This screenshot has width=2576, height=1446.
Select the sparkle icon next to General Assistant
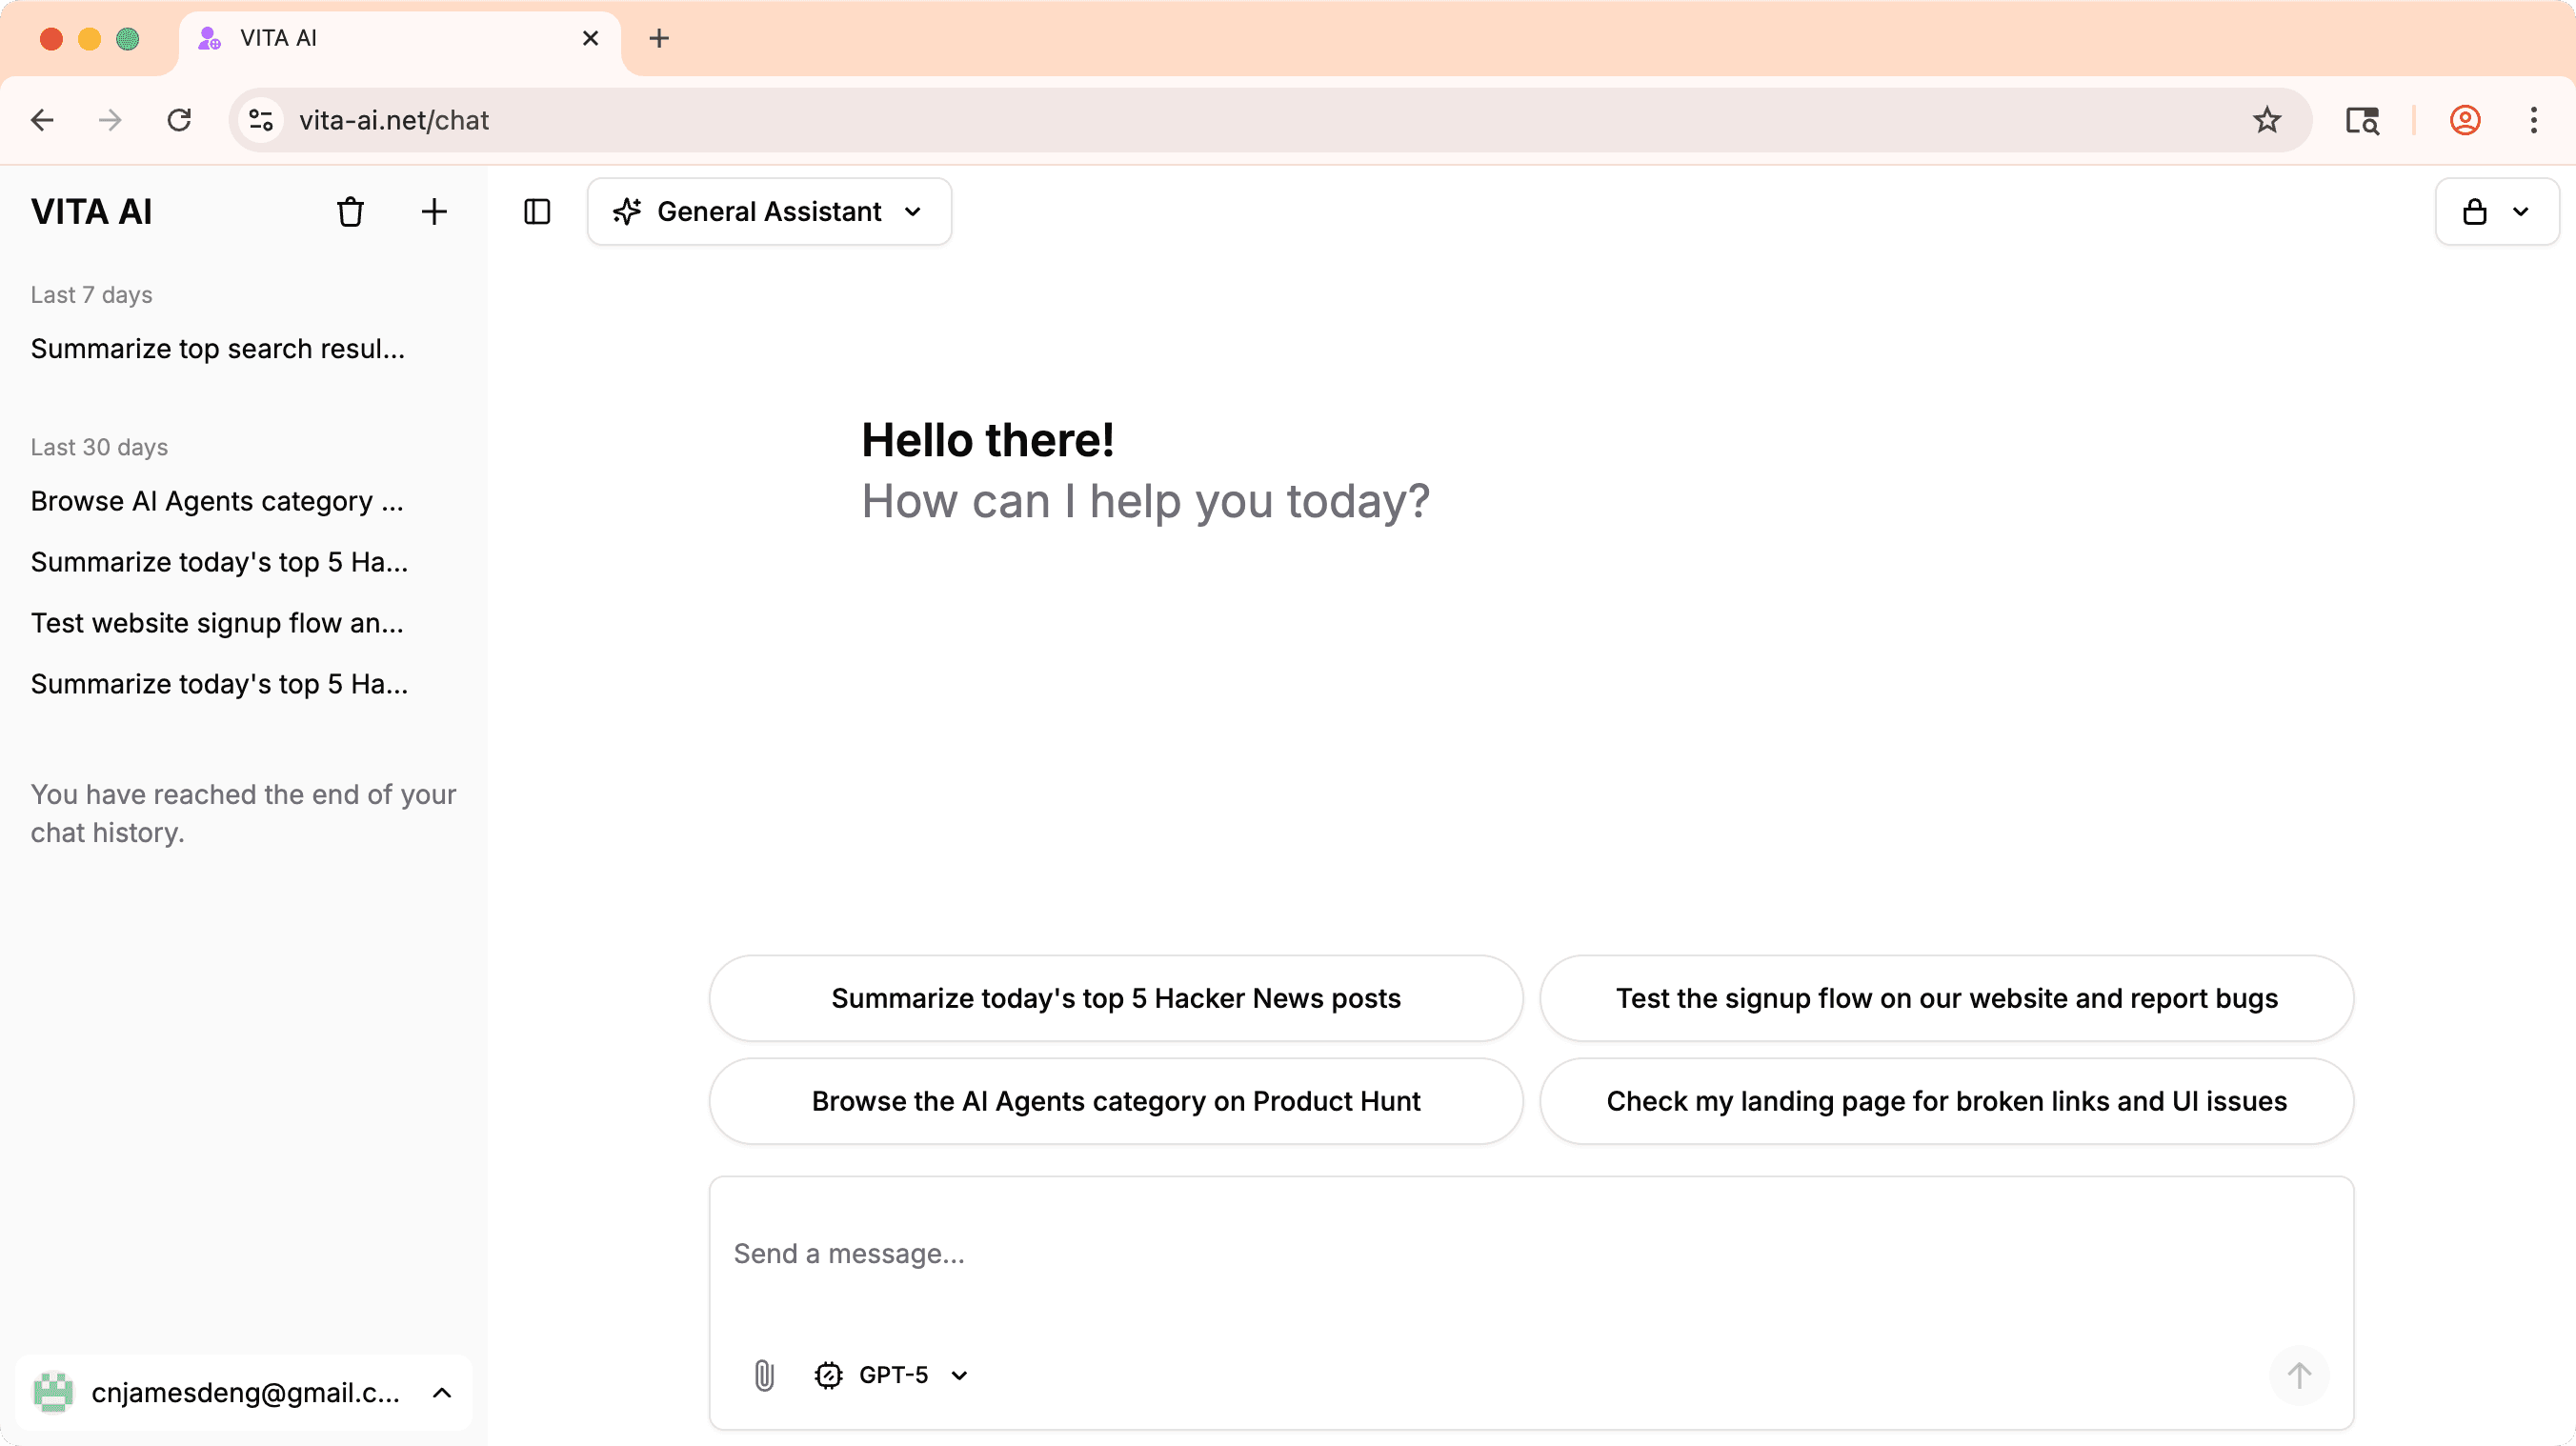[x=626, y=211]
